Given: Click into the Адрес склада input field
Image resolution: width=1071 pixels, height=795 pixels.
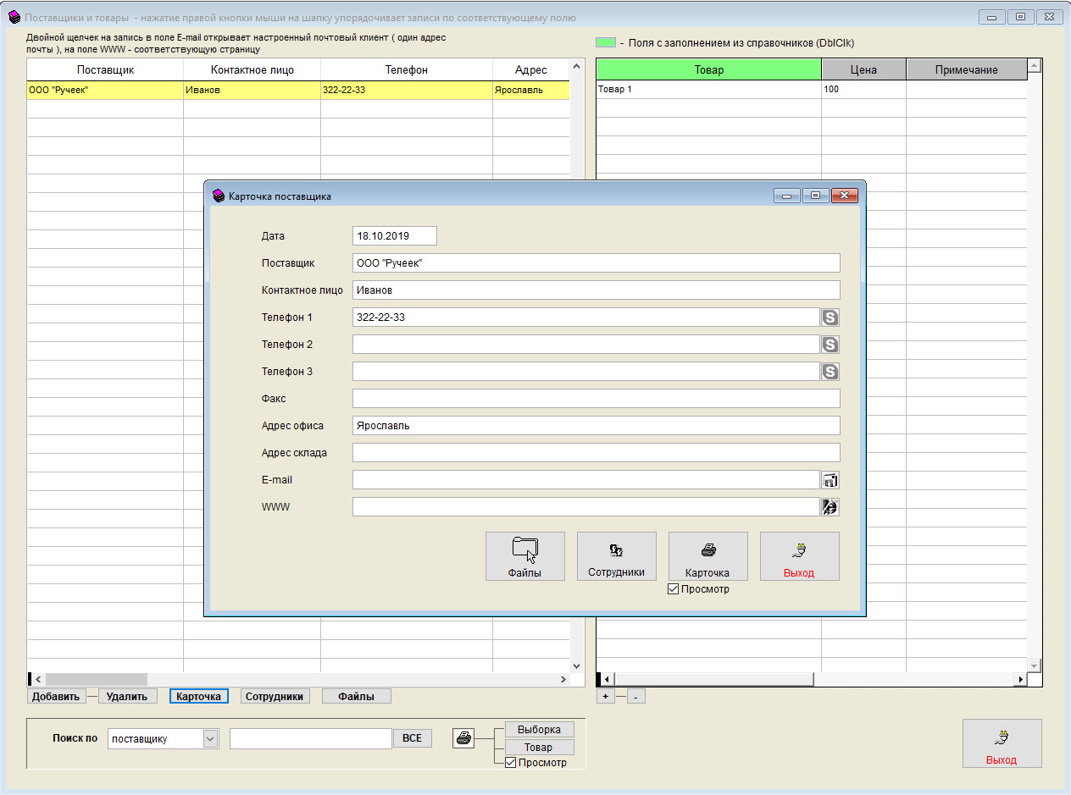Looking at the screenshot, I should [x=596, y=453].
